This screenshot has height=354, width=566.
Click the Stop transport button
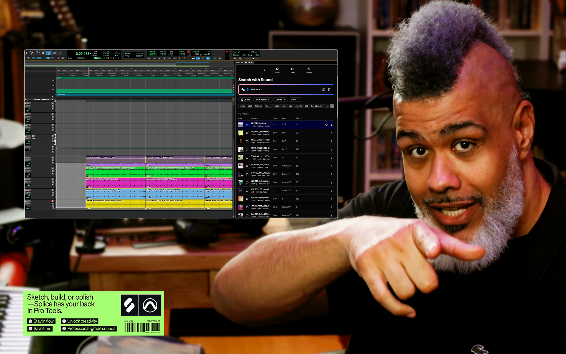point(175,58)
